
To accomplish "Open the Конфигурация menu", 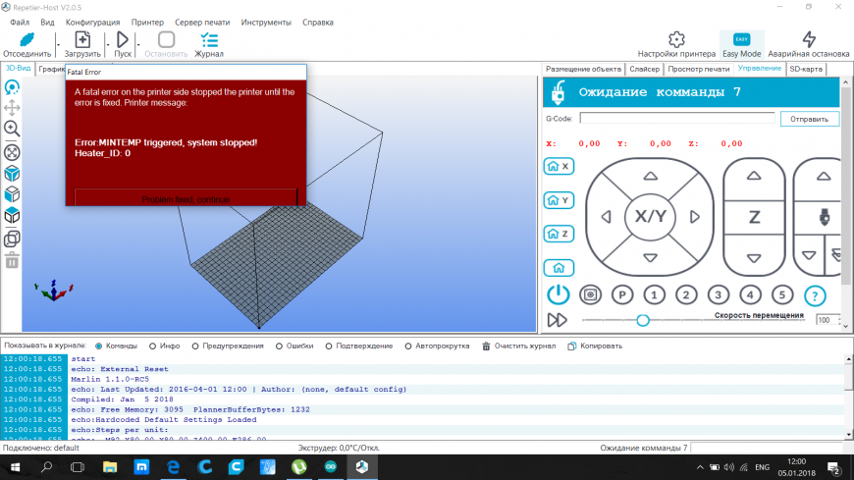I will point(92,22).
